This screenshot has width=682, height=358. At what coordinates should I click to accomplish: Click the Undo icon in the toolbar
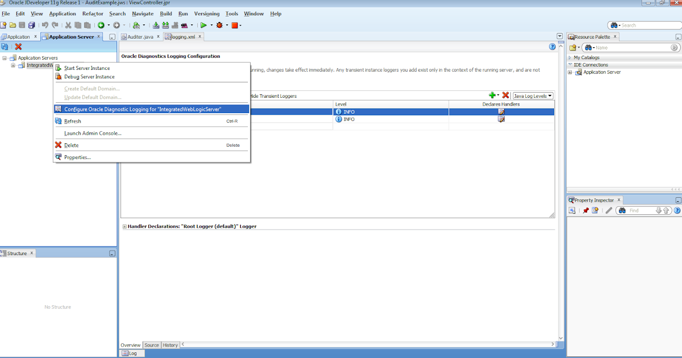tap(45, 25)
